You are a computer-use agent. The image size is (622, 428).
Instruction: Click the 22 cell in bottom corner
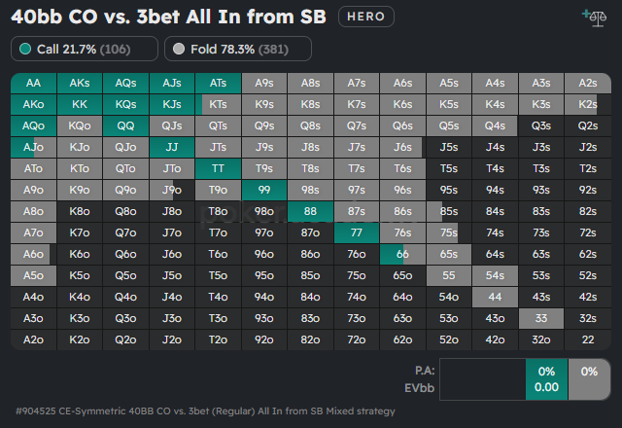(587, 339)
